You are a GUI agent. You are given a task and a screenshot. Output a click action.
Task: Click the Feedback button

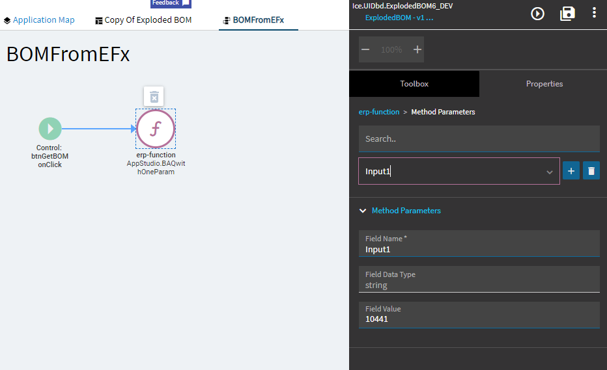click(x=171, y=3)
